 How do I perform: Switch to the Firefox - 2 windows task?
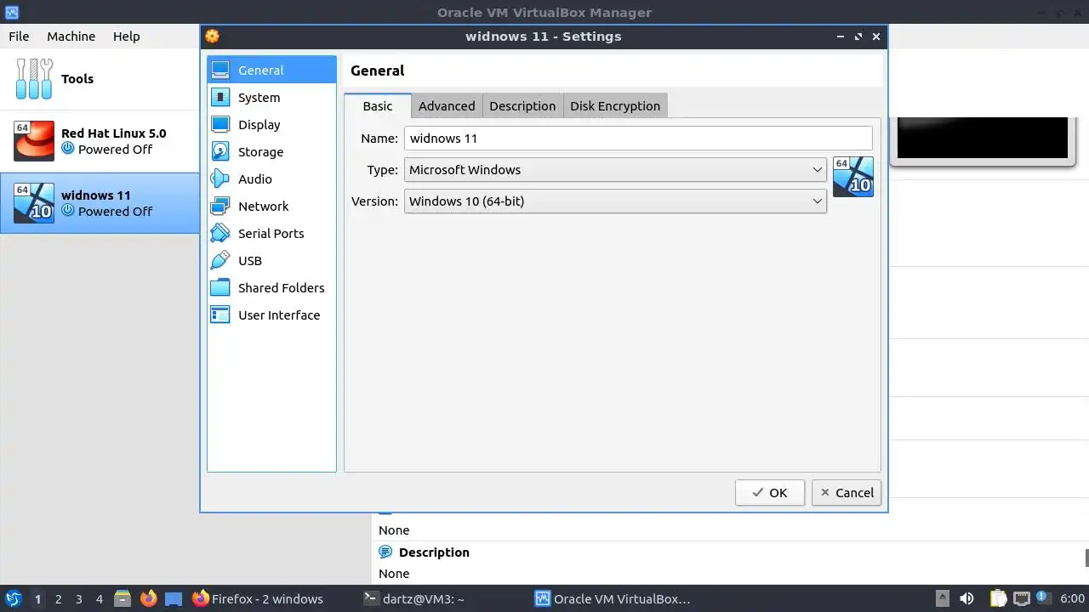pyautogui.click(x=258, y=599)
